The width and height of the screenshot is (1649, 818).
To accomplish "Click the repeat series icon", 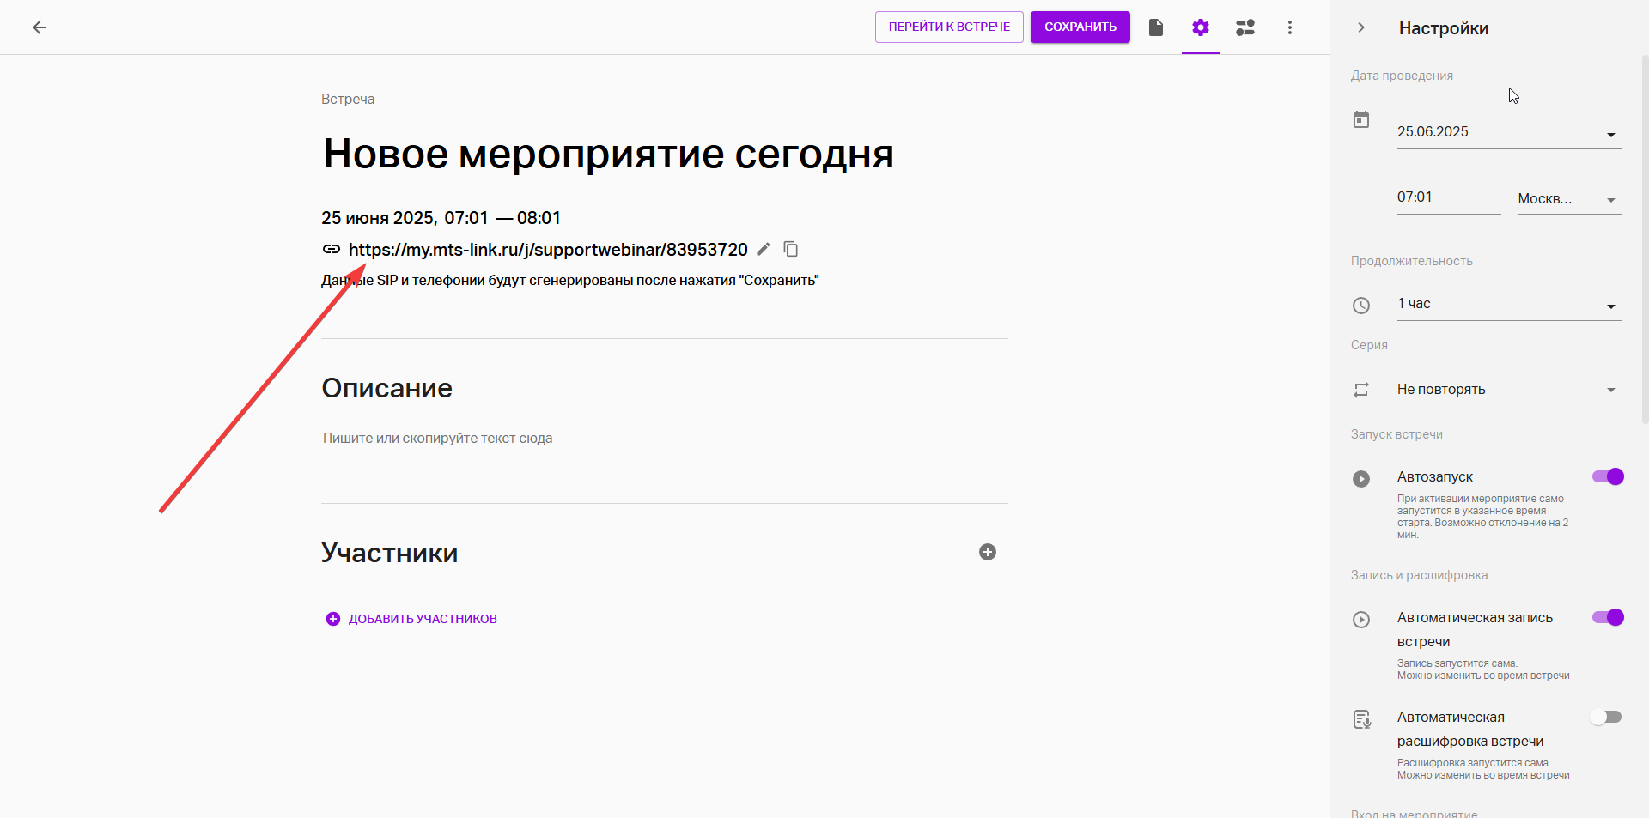I will pos(1361,390).
